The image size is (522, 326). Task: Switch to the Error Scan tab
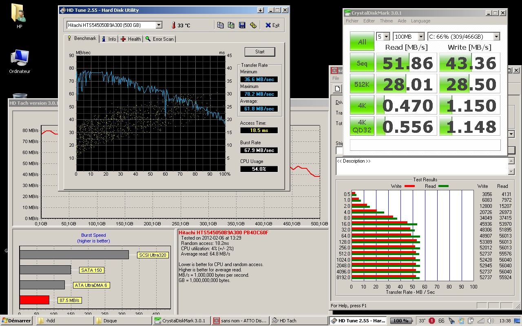pyautogui.click(x=159, y=39)
